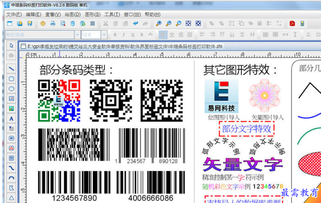Image resolution: width=321 pixels, height=203 pixels.
Task: Select justify text alignment
Action: coord(190,35)
